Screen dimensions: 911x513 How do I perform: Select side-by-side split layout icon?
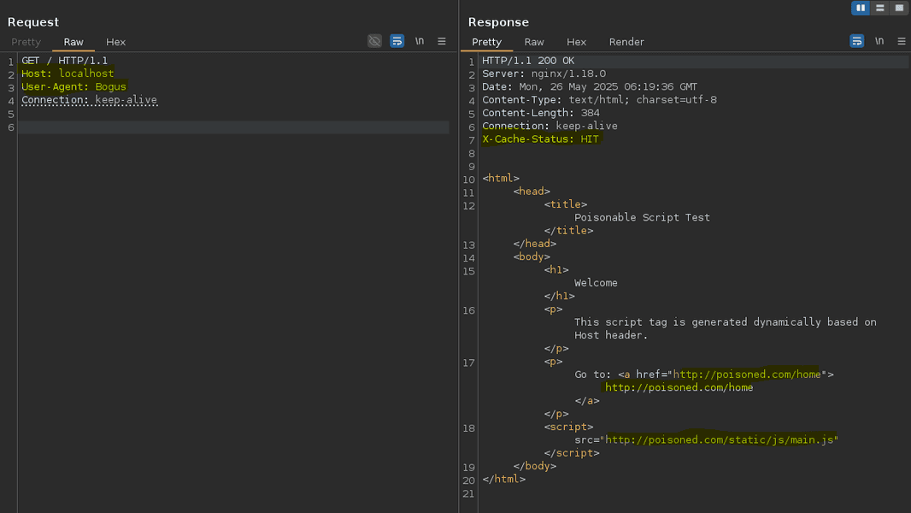(861, 8)
